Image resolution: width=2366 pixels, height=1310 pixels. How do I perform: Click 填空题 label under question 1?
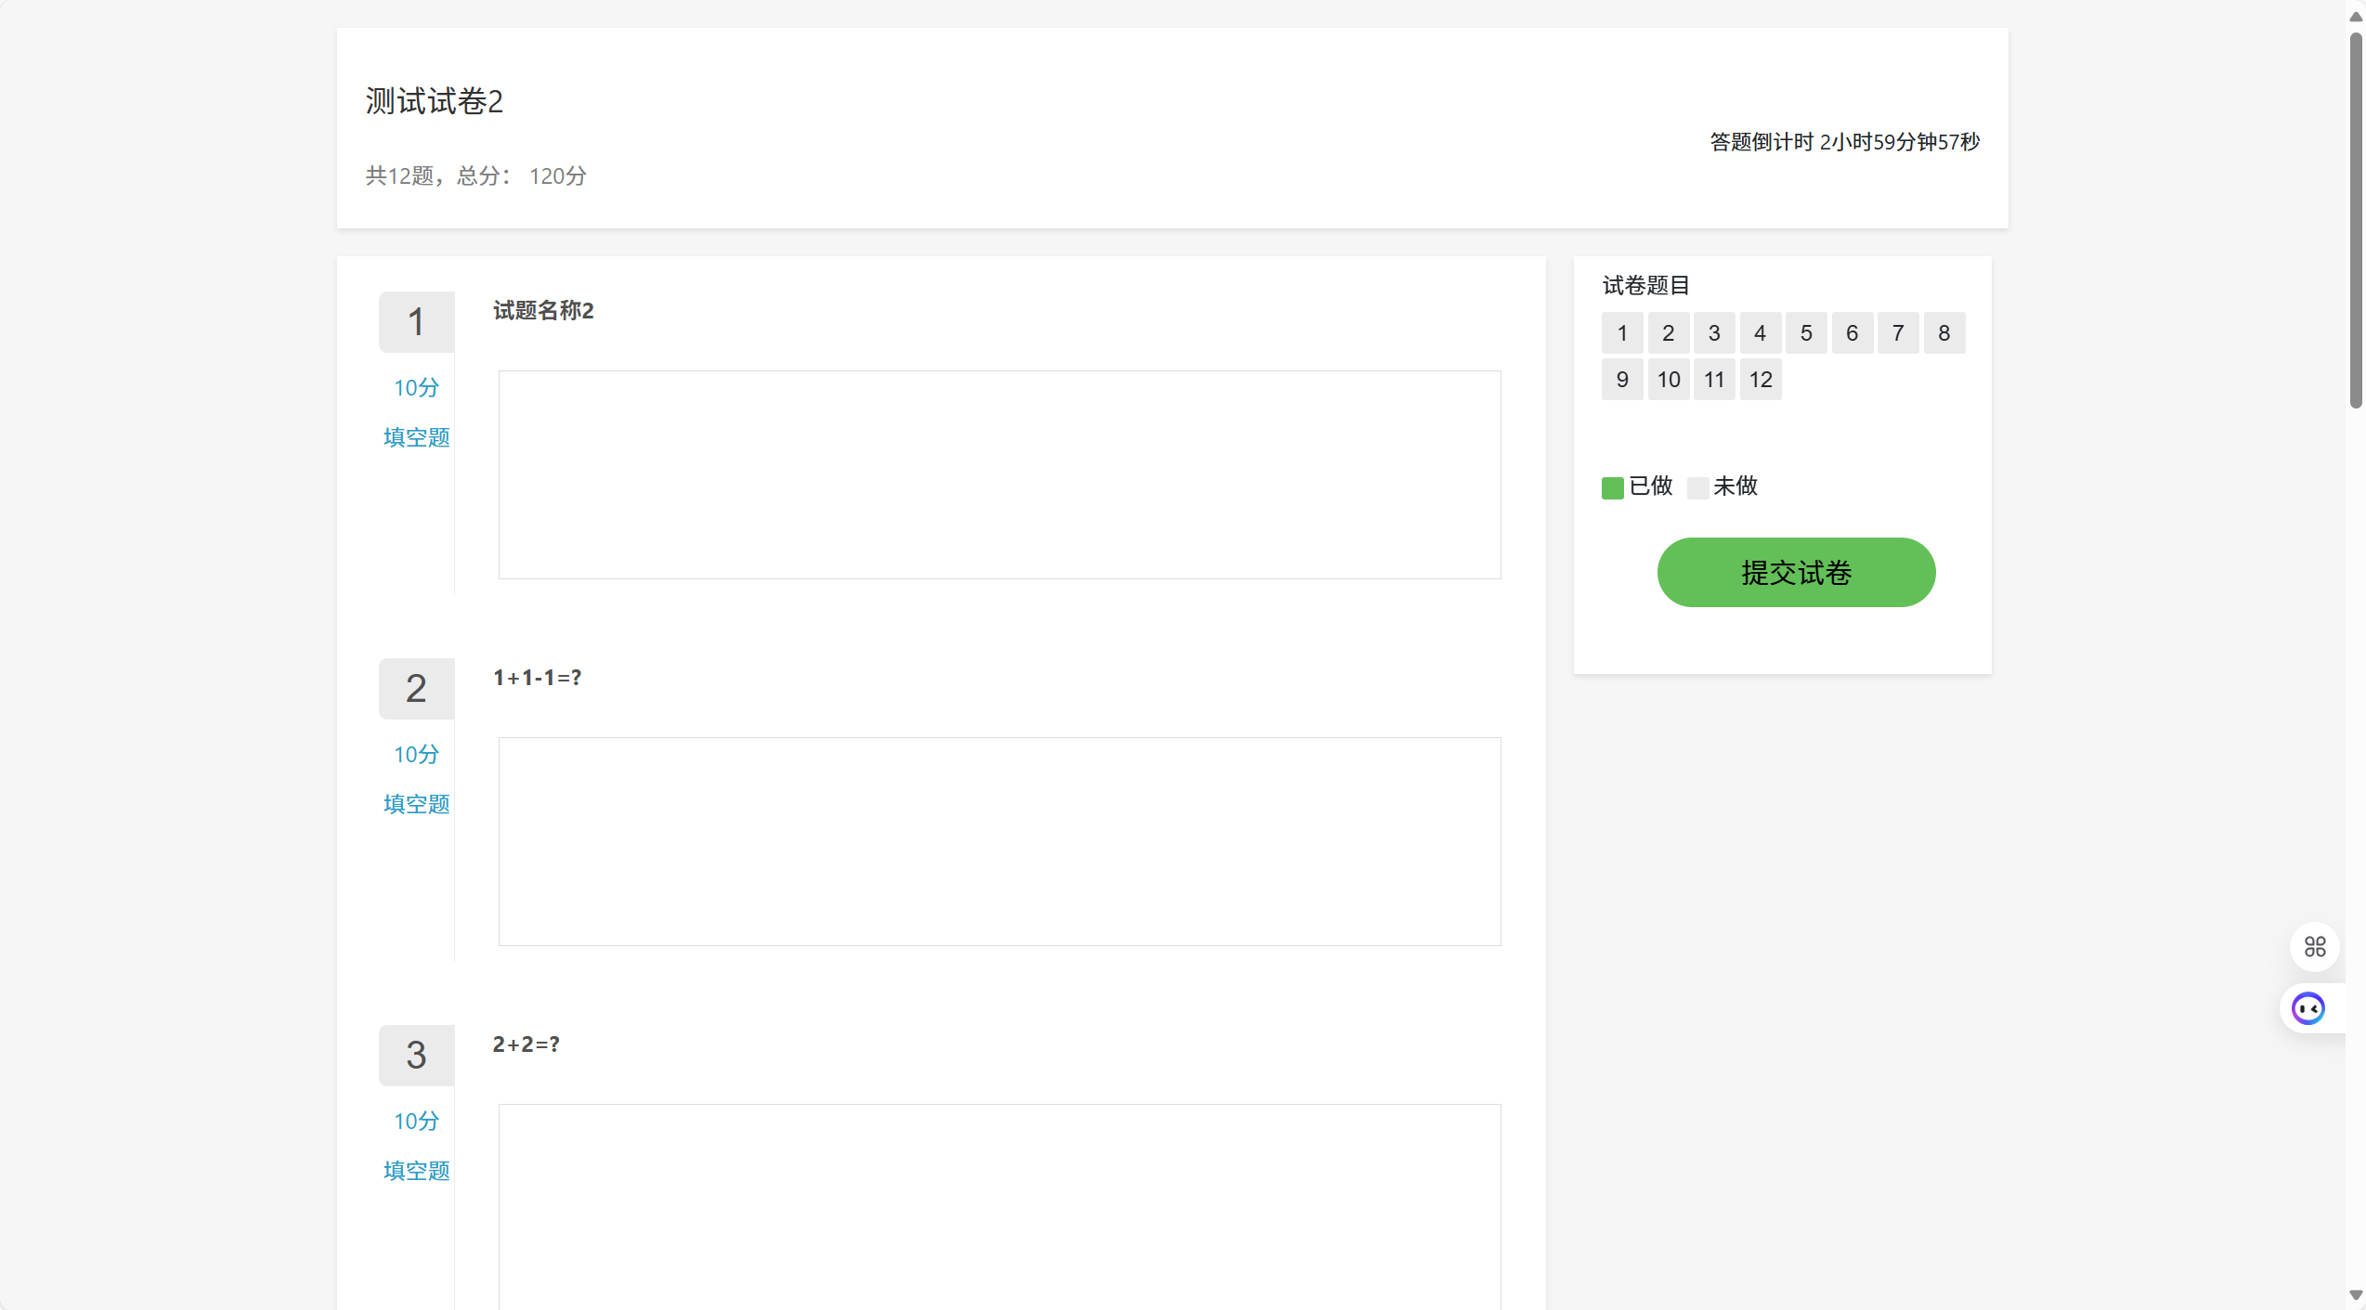(x=416, y=437)
